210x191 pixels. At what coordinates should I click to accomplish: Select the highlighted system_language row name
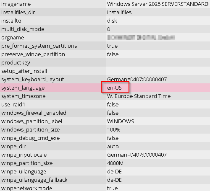(23, 88)
